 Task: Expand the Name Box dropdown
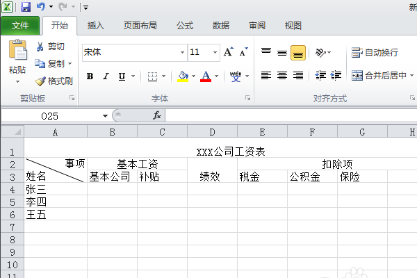tap(106, 116)
